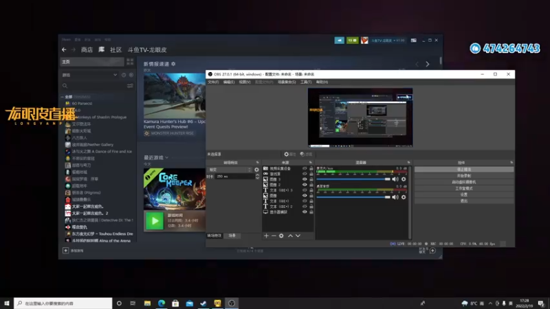Toggle visibility of 视频采集设备 source
The image size is (550, 309).
pyautogui.click(x=305, y=168)
